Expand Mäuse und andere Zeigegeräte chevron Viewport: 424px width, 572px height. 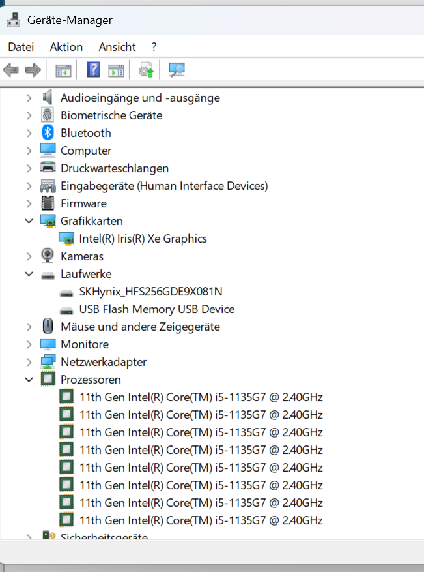tap(29, 327)
